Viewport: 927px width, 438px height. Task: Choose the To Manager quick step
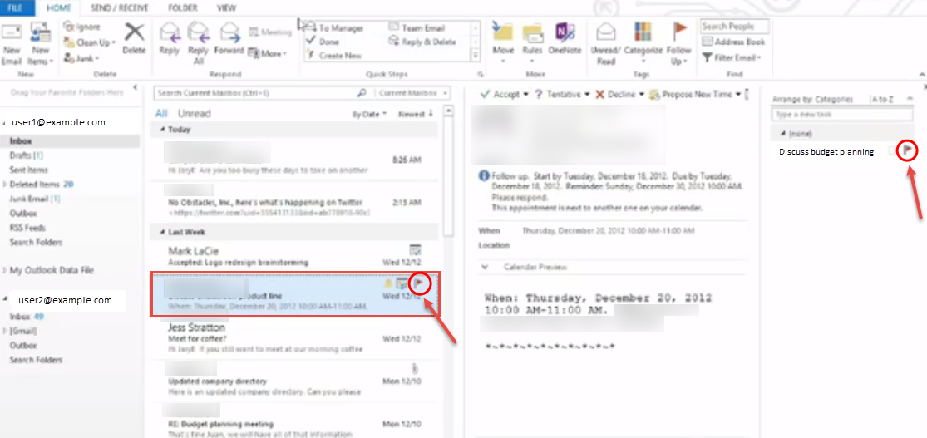coord(334,27)
